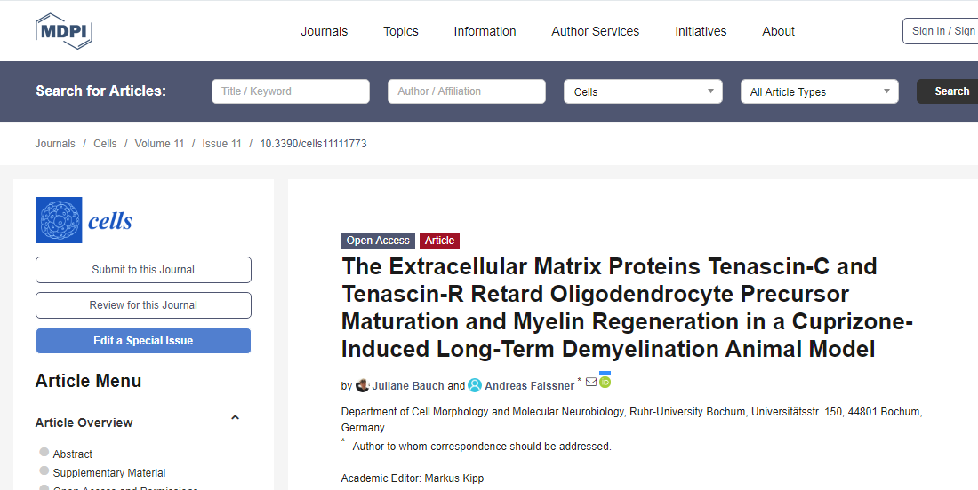Screen dimensions: 978x490
Task: Open the Cells journal logo
Action: pos(84,220)
